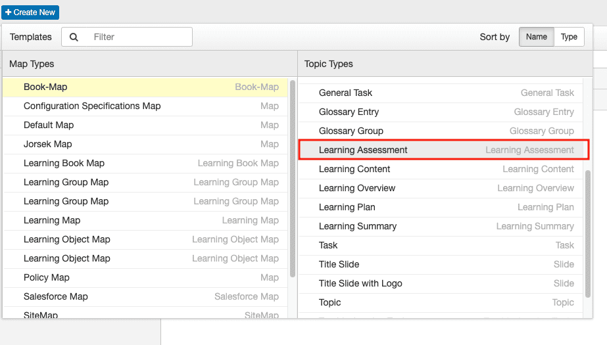Screen dimensions: 607x345
Task: Sort templates by Name
Action: click(x=536, y=37)
